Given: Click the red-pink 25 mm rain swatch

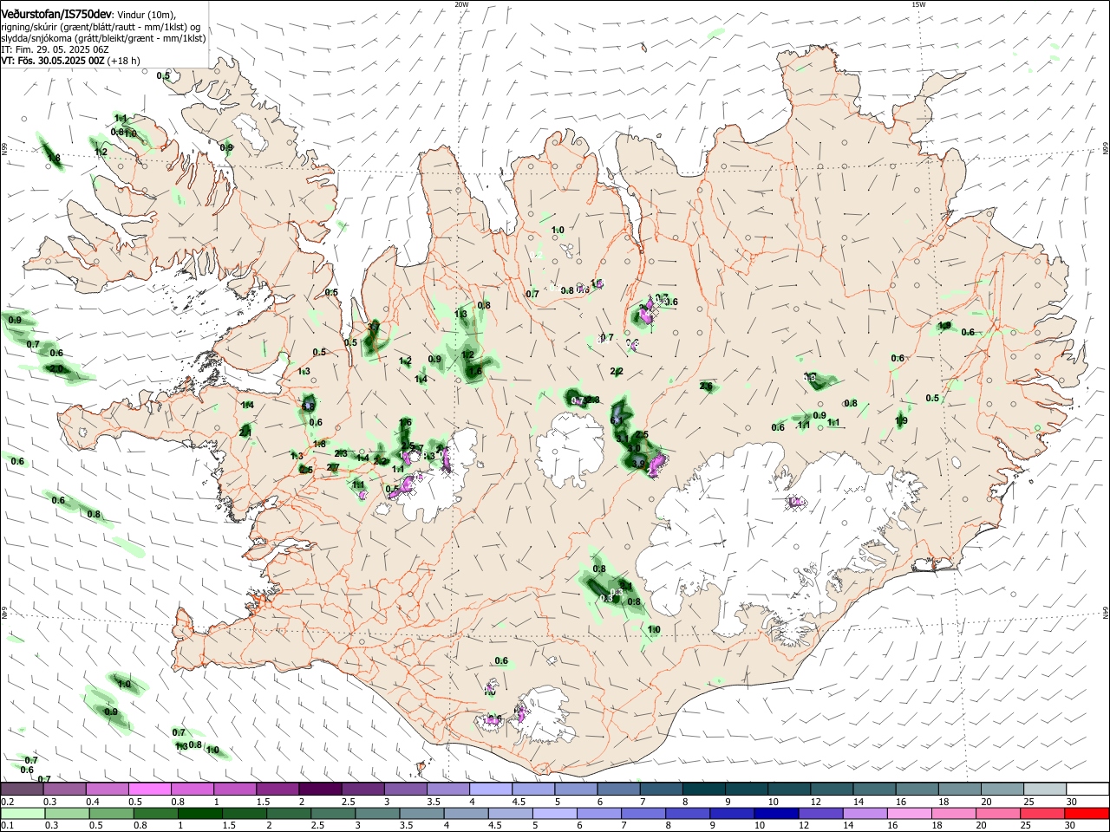Looking at the screenshot, I should [1044, 814].
